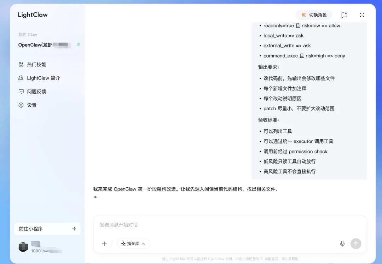This screenshot has height=264, width=382.
Task: Select the OpenClaw(龙虾) claw entry
Action: [45, 45]
